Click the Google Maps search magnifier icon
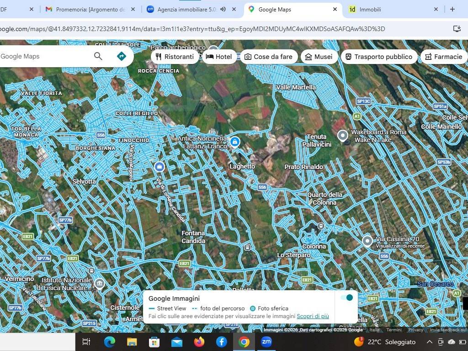 (98, 56)
